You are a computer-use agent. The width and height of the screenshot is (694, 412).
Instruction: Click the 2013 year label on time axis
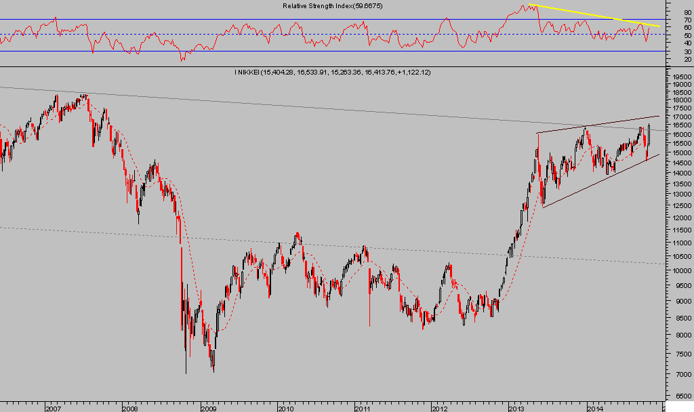pyautogui.click(x=517, y=408)
